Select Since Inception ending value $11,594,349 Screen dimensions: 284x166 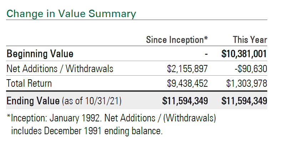coord(185,101)
